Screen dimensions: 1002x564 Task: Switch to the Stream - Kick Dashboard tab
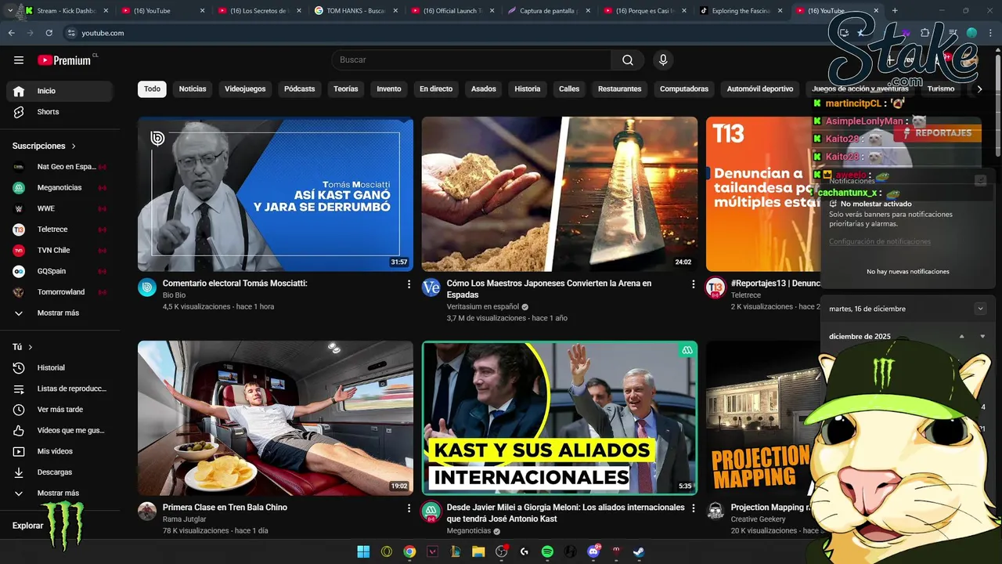[65, 11]
